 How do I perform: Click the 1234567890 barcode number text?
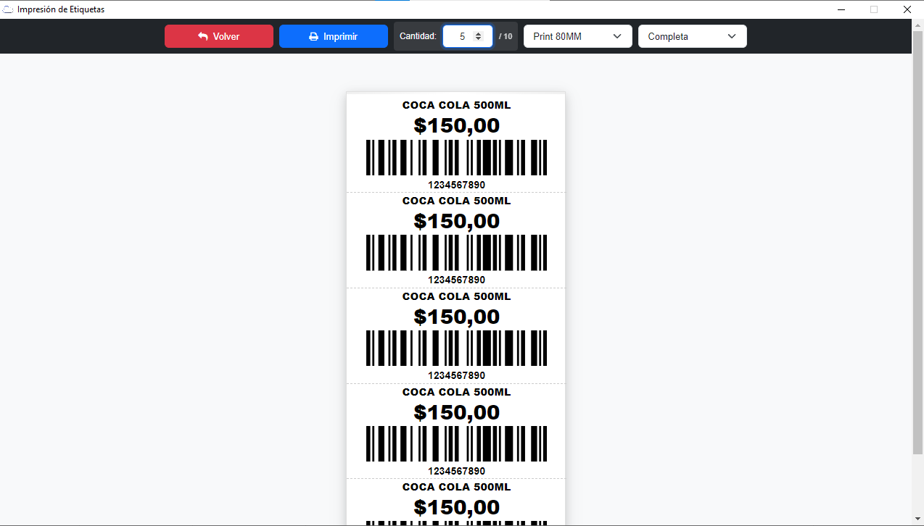click(x=455, y=184)
